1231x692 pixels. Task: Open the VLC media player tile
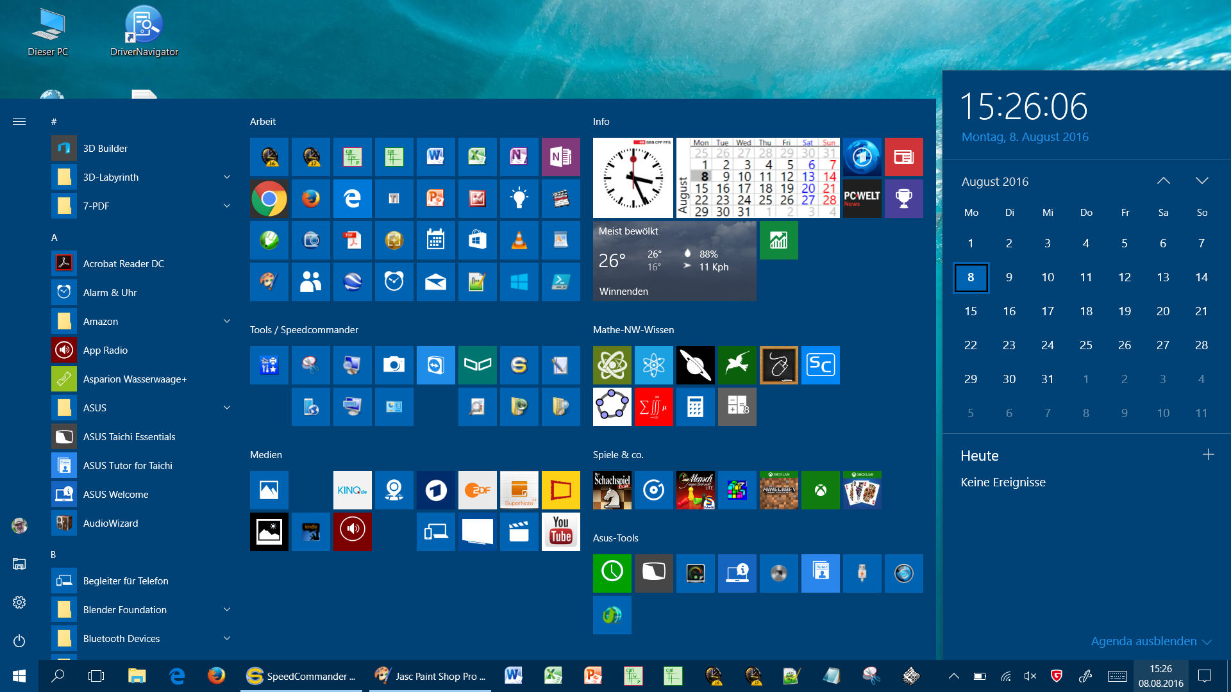point(519,240)
